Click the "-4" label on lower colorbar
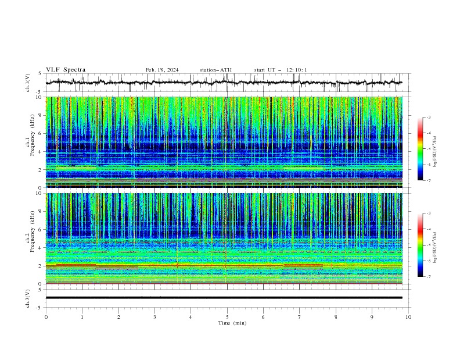 tap(428, 229)
